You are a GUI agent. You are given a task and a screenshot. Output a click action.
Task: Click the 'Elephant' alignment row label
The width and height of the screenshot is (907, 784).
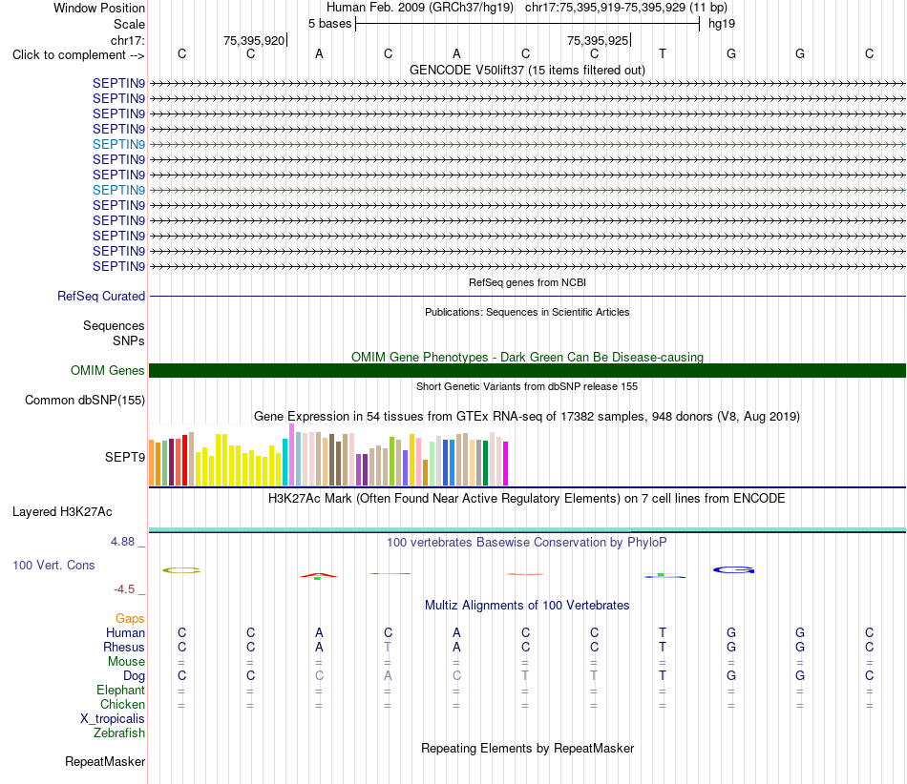tap(121, 690)
